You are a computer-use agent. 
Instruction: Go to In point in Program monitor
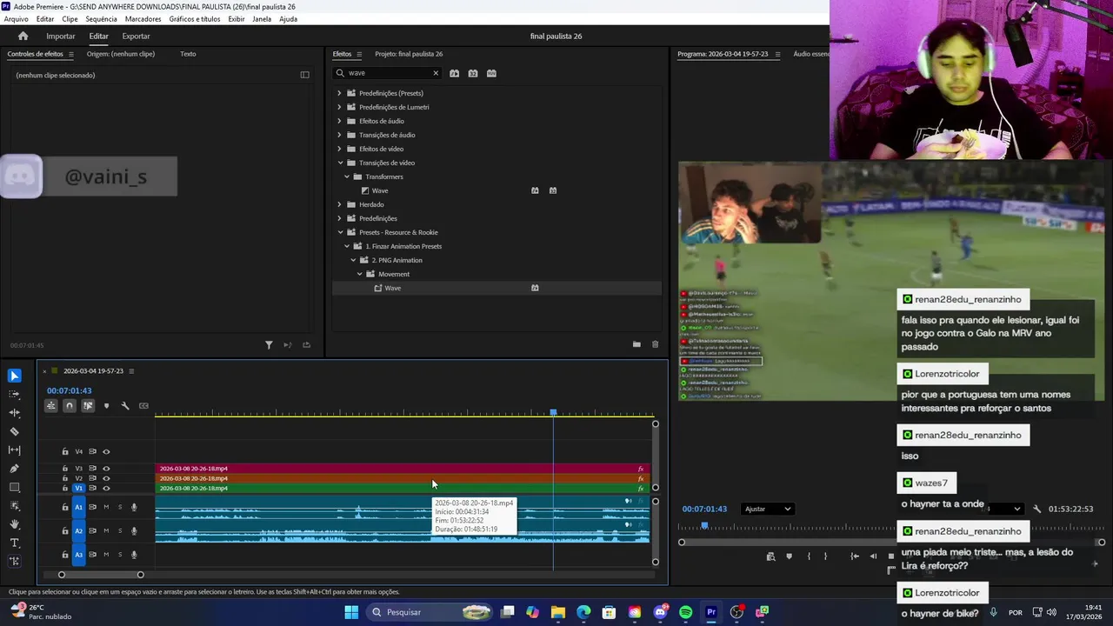(x=855, y=556)
